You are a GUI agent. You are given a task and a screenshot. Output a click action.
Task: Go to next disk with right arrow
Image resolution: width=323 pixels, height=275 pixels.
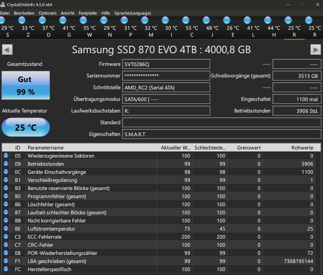(x=316, y=50)
